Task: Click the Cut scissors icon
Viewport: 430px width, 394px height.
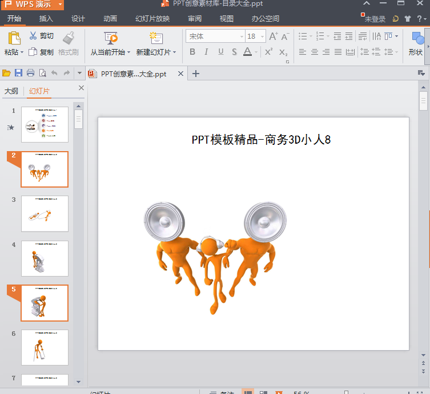Action: (x=33, y=35)
